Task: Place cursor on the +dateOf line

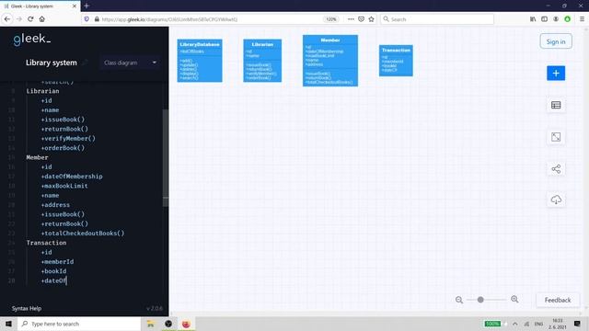Action: tap(53, 280)
